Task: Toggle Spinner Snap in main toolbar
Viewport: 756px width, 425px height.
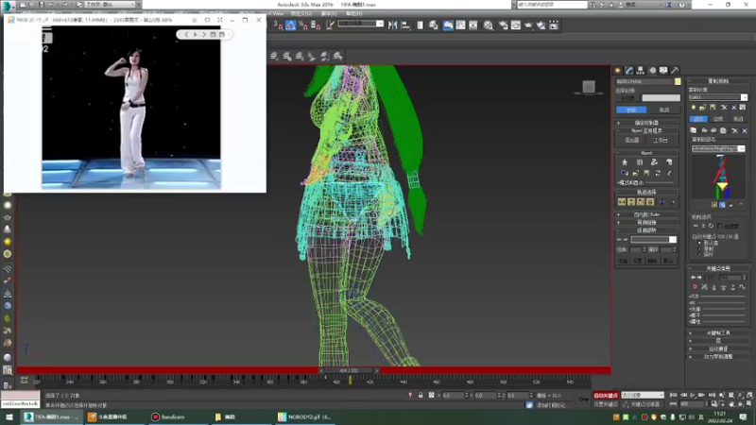Action: [316, 25]
